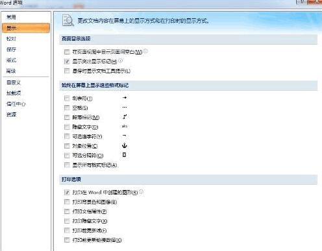Viewport: 322px width, 251px height.
Task: Enable 隐藏文字(D) display checkbox
Action: (x=67, y=126)
